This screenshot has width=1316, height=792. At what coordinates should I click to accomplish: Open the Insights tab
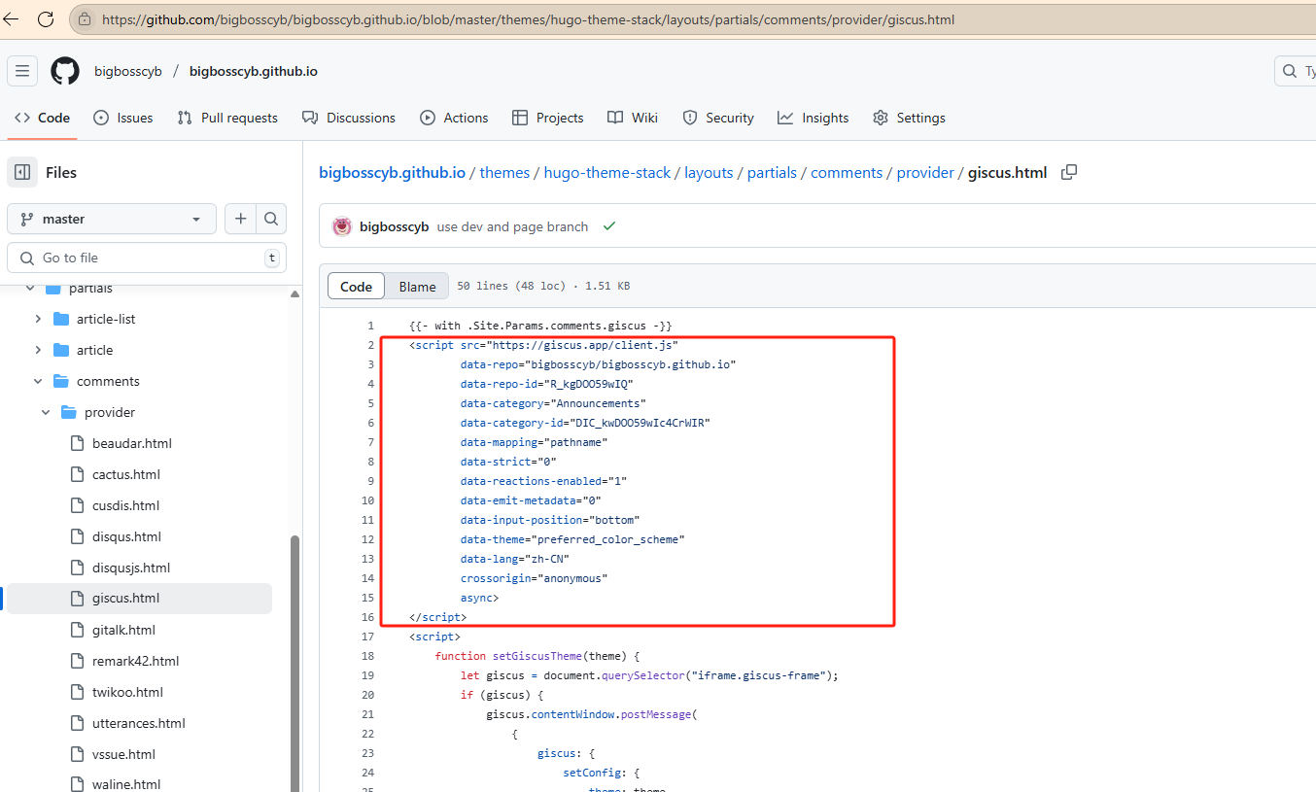pyautogui.click(x=814, y=118)
